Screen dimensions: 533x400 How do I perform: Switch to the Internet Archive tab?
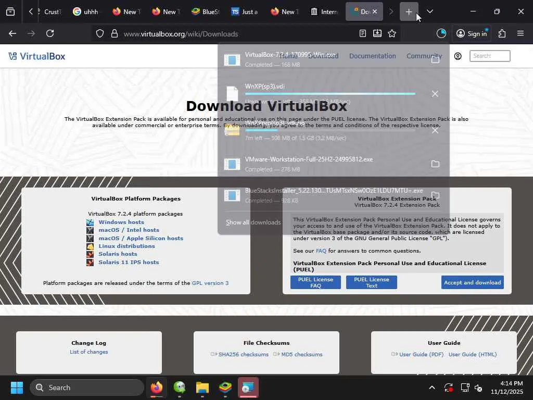click(324, 12)
